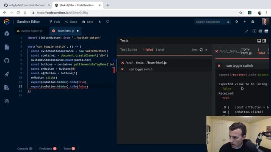The image size is (271, 152).
Task: Switch to the split layout view icon
Action: pos(260,31)
